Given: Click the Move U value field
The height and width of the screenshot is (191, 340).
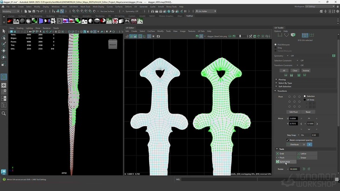Looking at the screenshot, I should [x=294, y=119].
